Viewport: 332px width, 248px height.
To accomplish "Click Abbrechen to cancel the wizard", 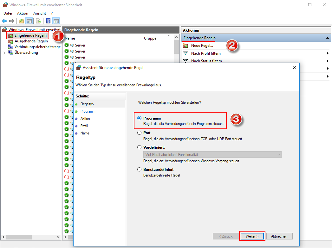I will click(279, 236).
